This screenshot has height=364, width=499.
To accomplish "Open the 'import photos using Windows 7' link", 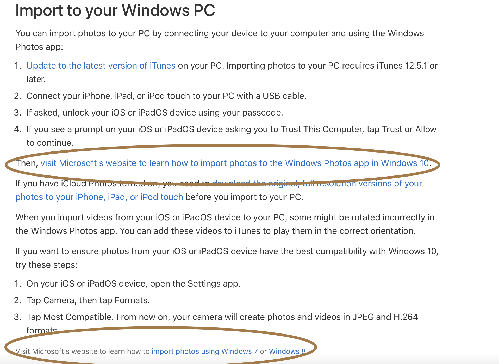I will 204,351.
